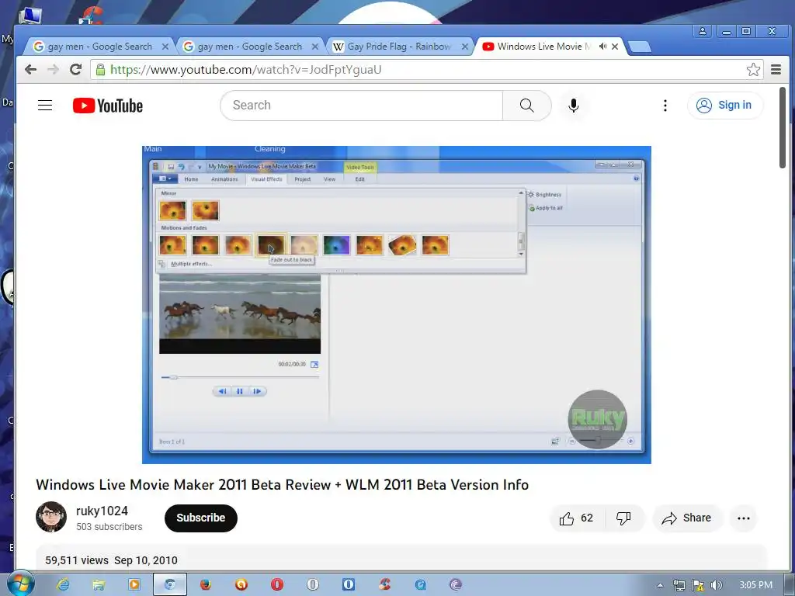This screenshot has width=795, height=596.
Task: Focus the YouTube Search field
Action: tap(362, 106)
